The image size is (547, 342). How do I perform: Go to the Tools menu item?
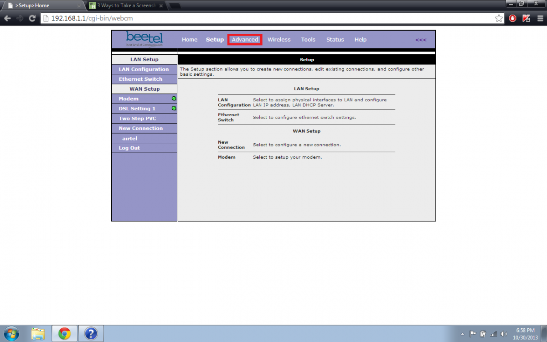click(x=308, y=40)
